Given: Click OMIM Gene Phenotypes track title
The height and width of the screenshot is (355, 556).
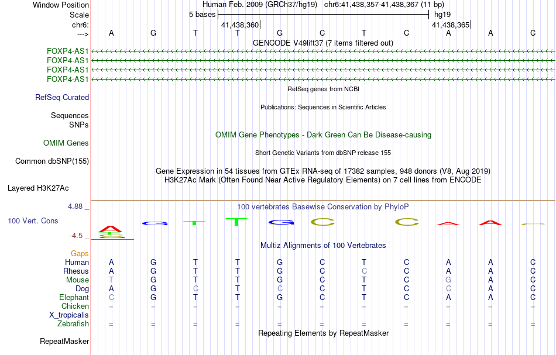Looking at the screenshot, I should tap(323, 135).
